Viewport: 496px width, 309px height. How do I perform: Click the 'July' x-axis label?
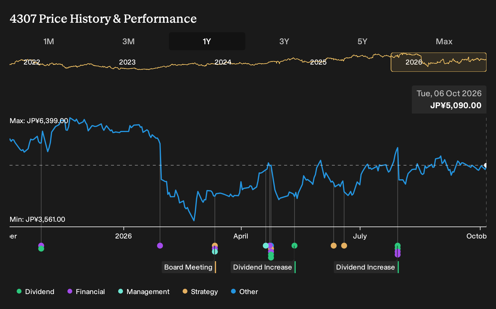click(x=360, y=236)
